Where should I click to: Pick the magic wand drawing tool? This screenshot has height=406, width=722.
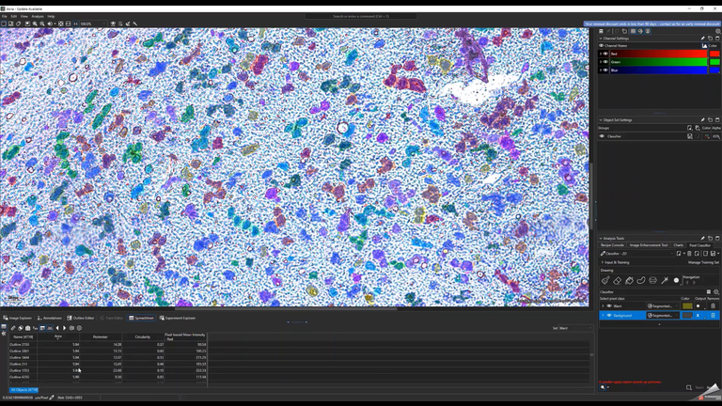point(665,280)
